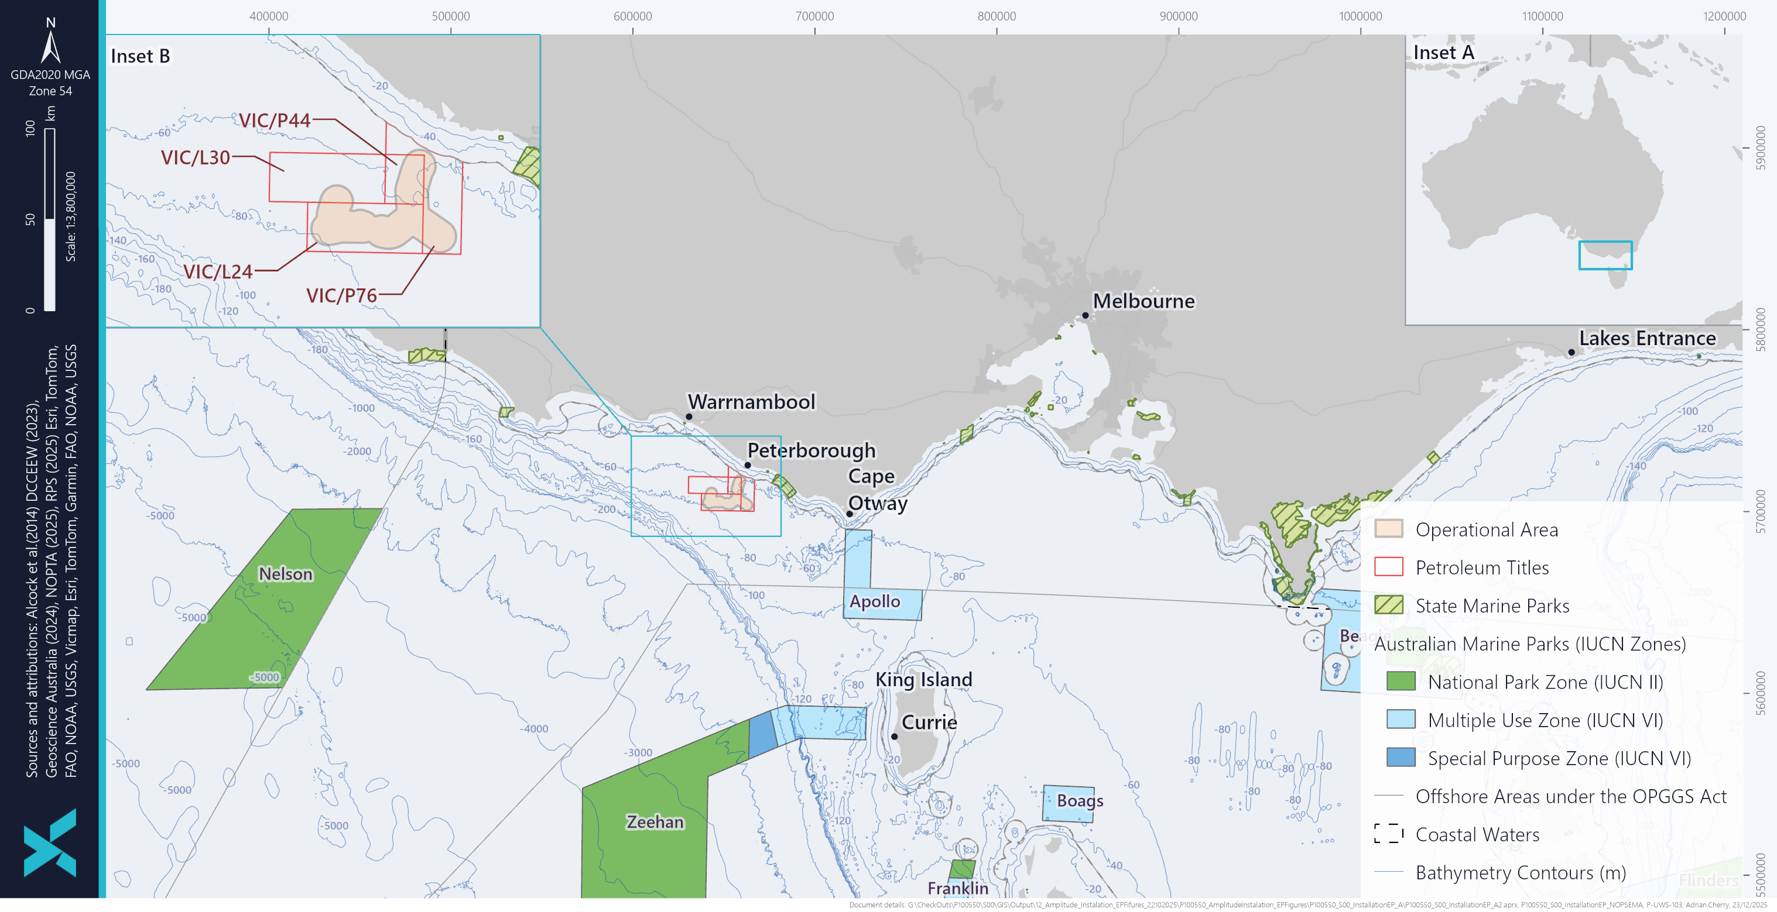Click the National Park Zone green swatch
Viewport: 1777px width, 912px height.
coord(1401,682)
